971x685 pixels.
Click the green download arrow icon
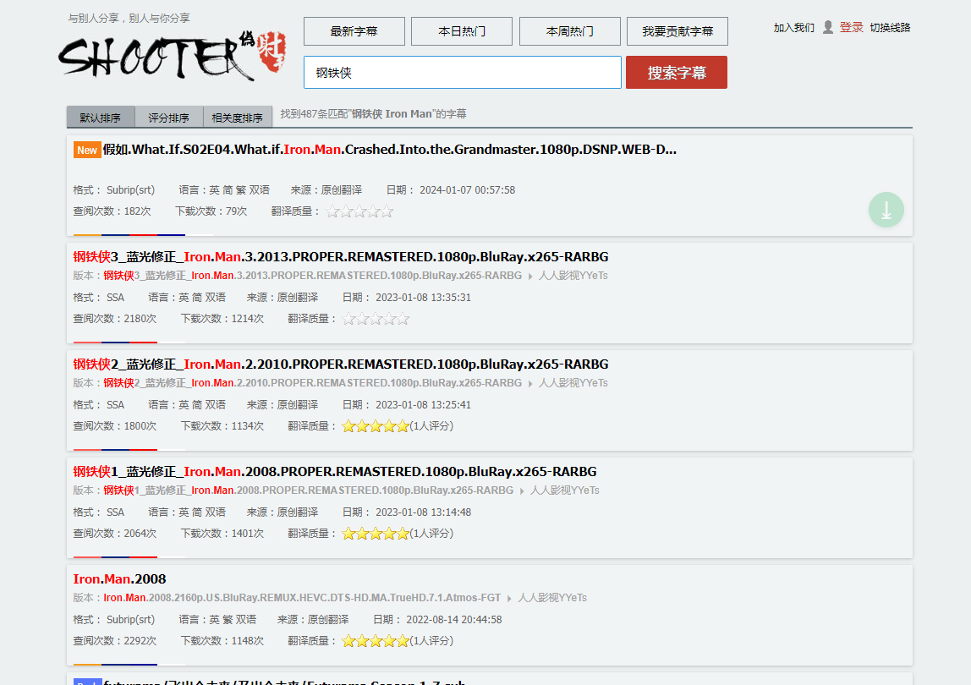pos(886,210)
